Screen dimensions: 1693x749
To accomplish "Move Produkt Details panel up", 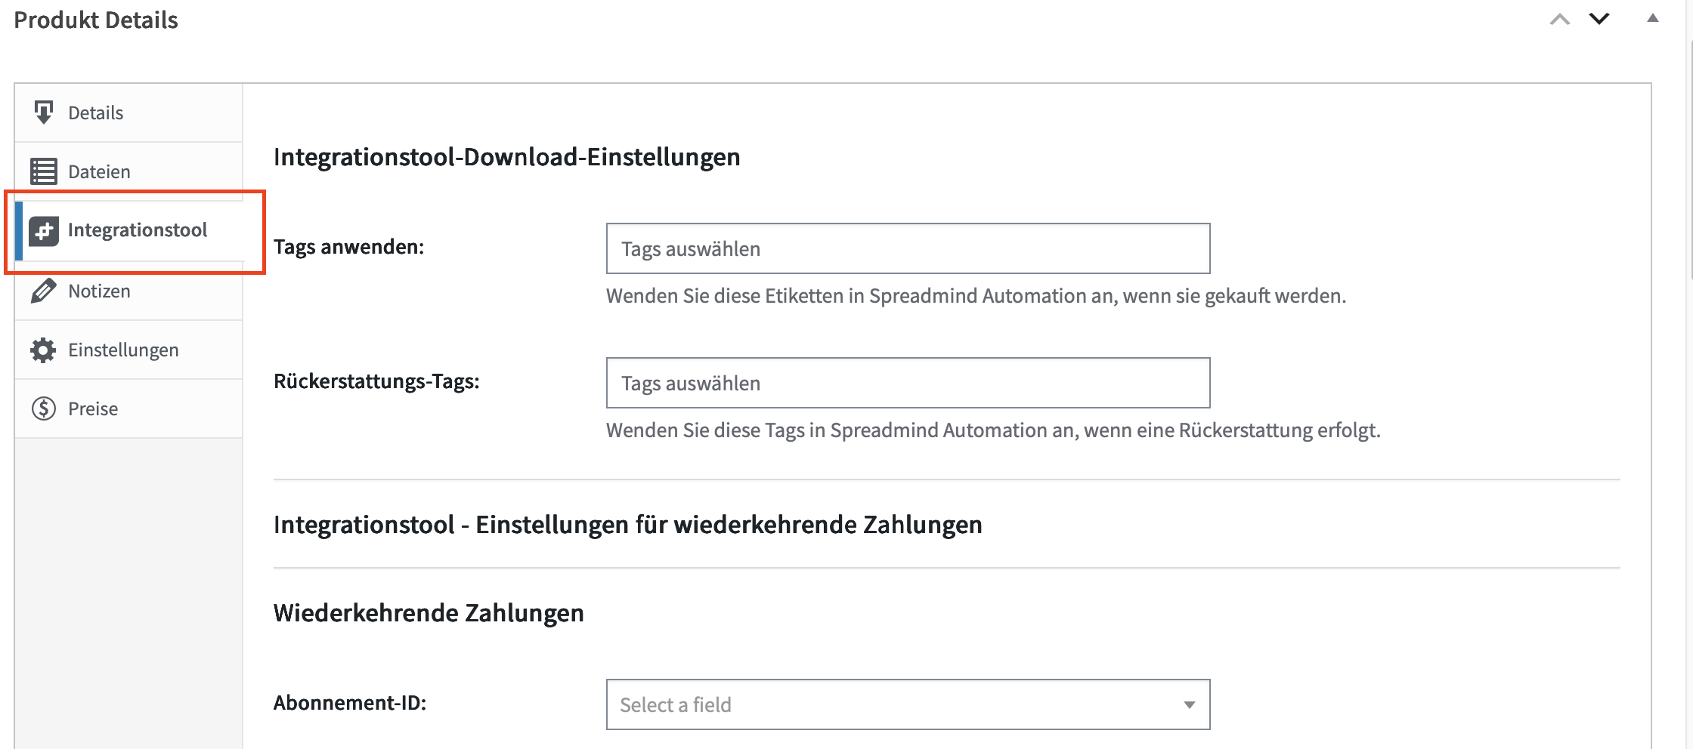I will pos(1560,20).
